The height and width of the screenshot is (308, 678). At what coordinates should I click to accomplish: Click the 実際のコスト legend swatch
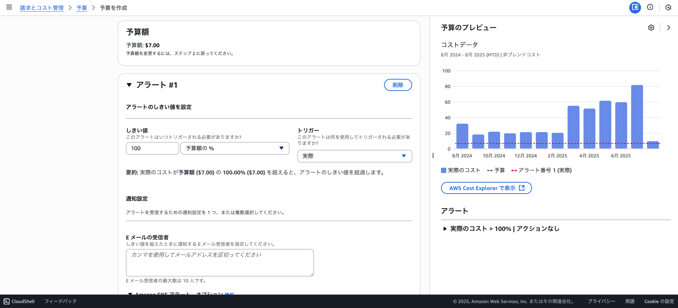coord(443,171)
